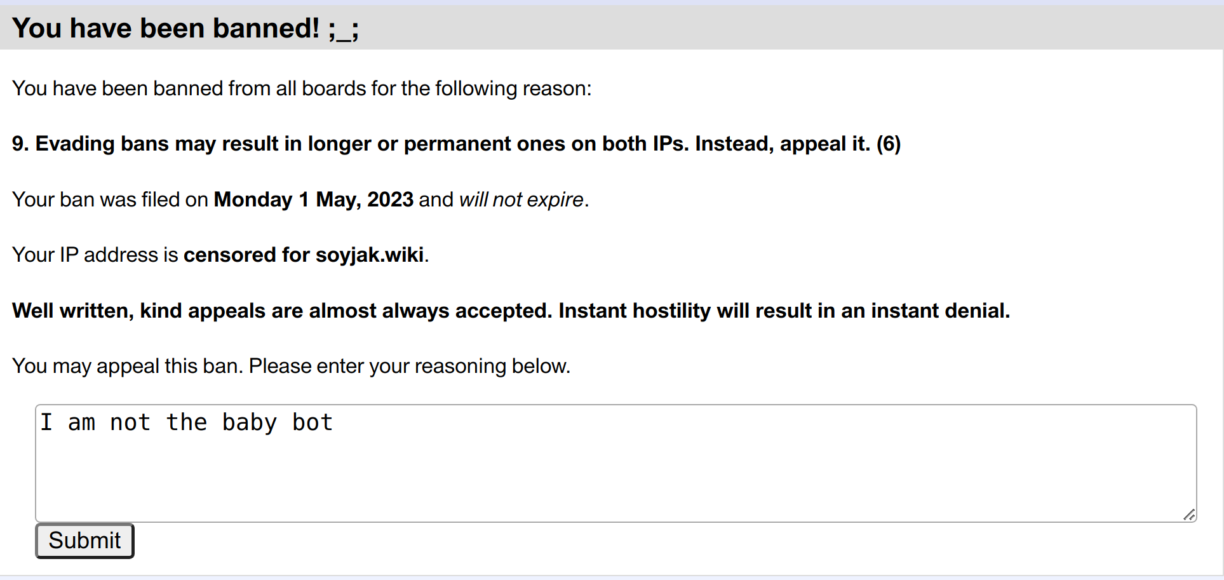Image resolution: width=1224 pixels, height=580 pixels.
Task: Click the text box resize handle
Action: [1189, 515]
